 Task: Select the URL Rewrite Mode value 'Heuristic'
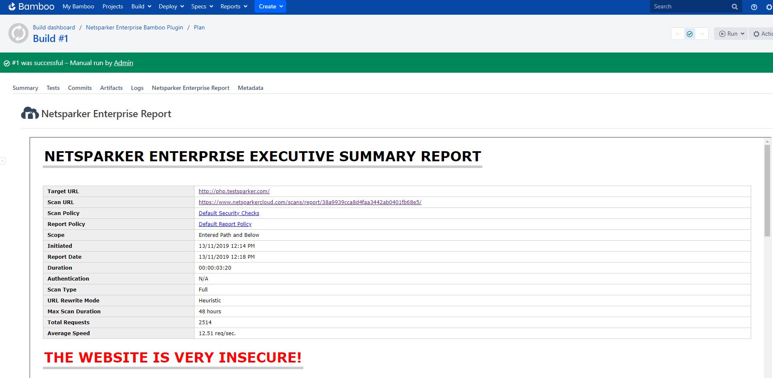coord(210,300)
